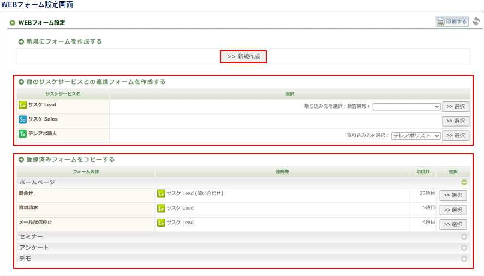This screenshot has width=484, height=276.
Task: Click the printer icon in 印刷する
Action: [x=440, y=22]
